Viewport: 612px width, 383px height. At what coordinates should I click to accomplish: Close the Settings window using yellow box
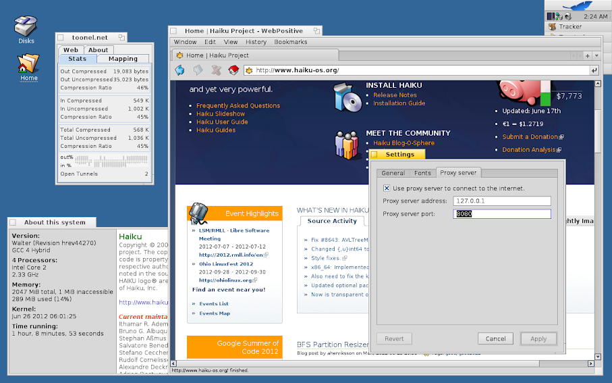(x=374, y=155)
